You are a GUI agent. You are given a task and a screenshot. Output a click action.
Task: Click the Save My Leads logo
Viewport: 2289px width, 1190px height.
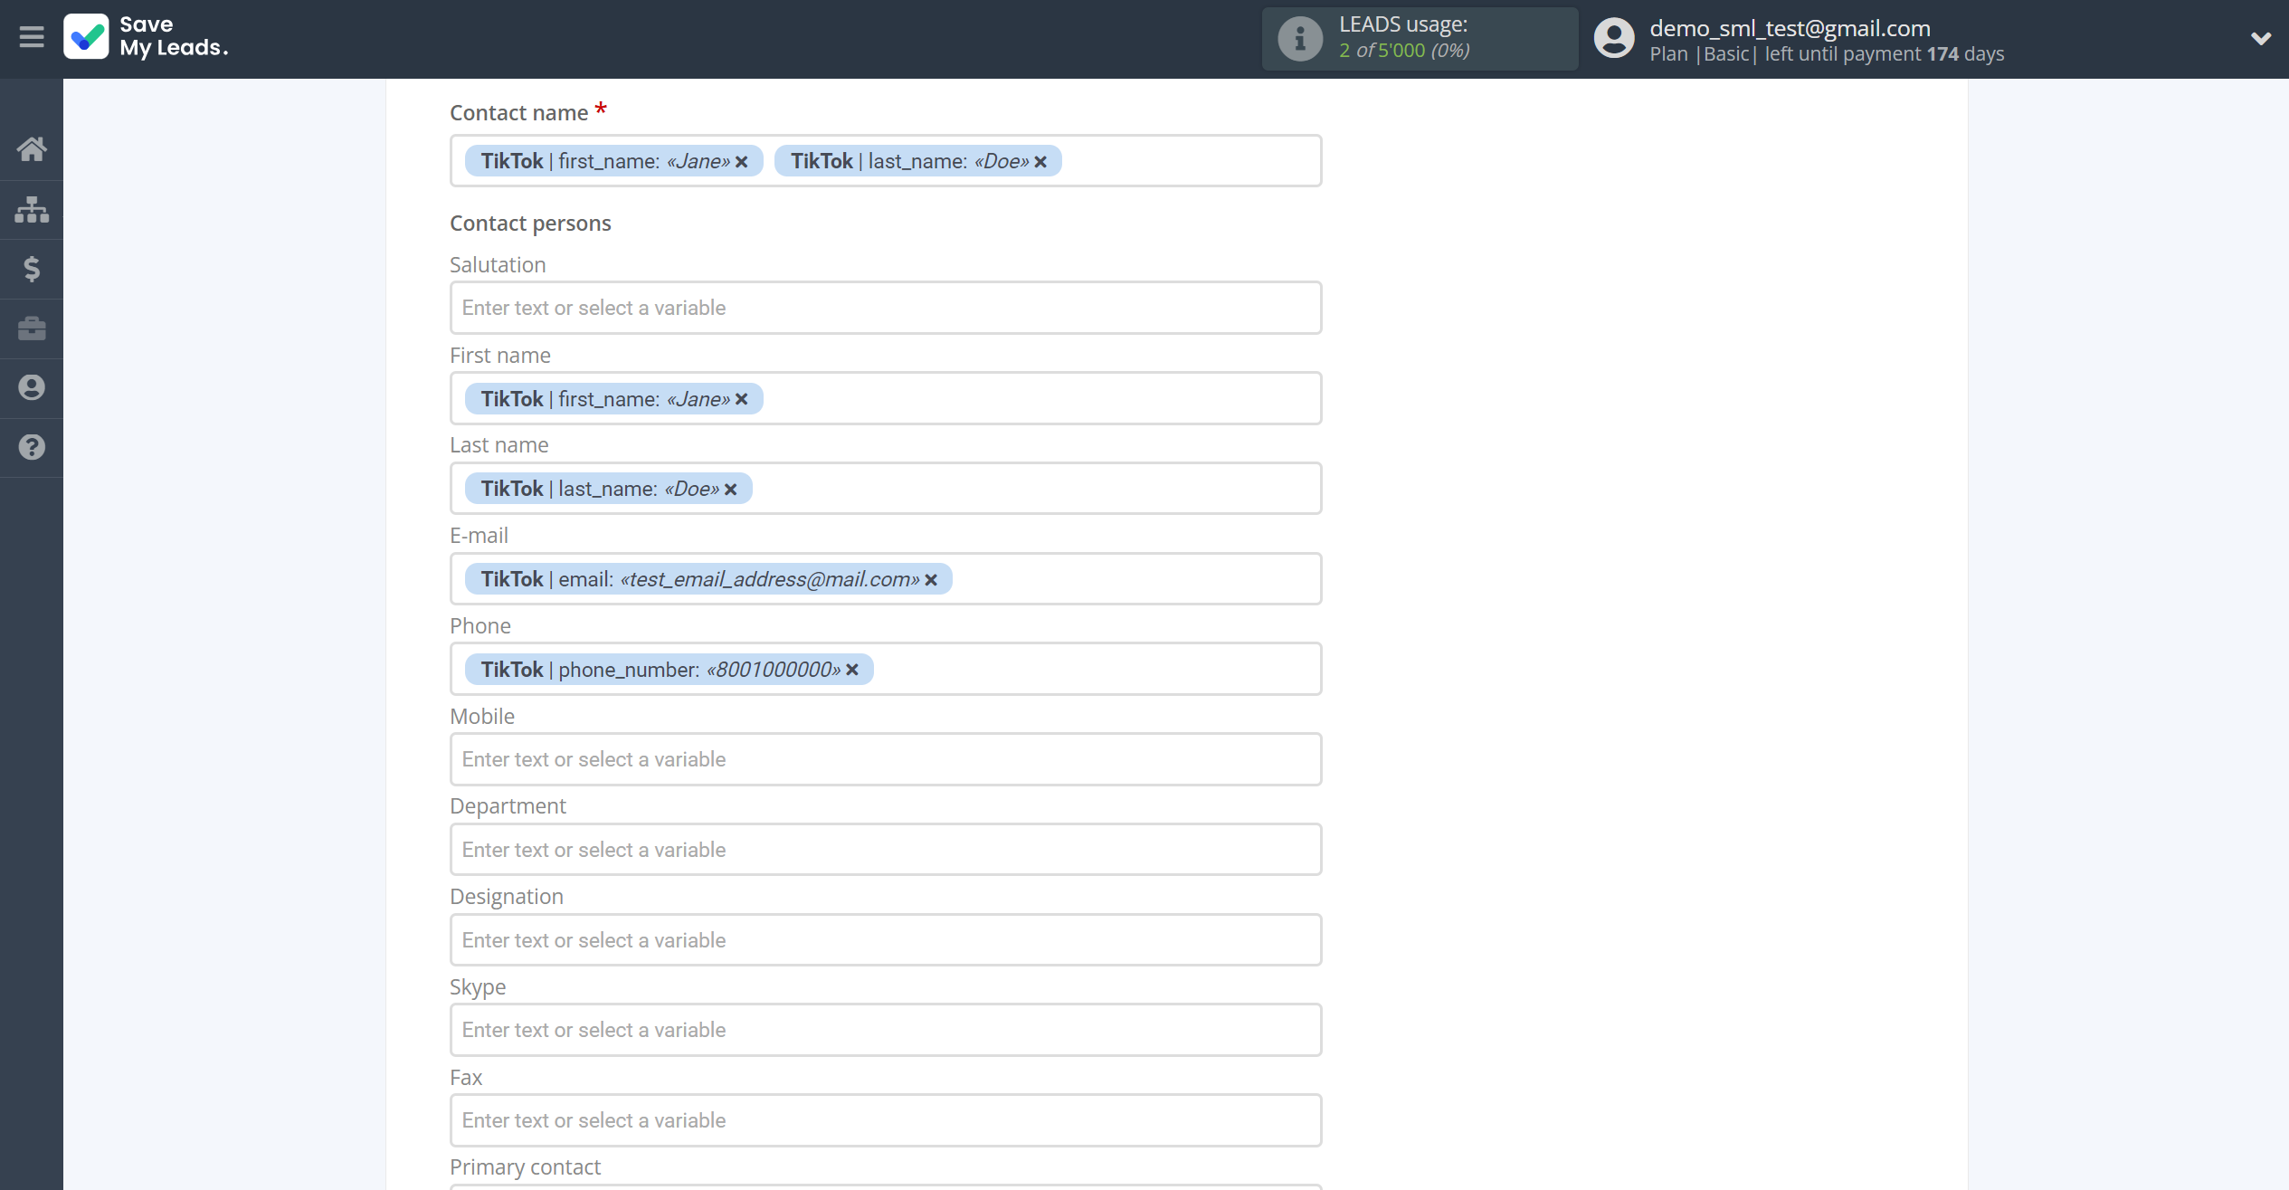pyautogui.click(x=147, y=37)
